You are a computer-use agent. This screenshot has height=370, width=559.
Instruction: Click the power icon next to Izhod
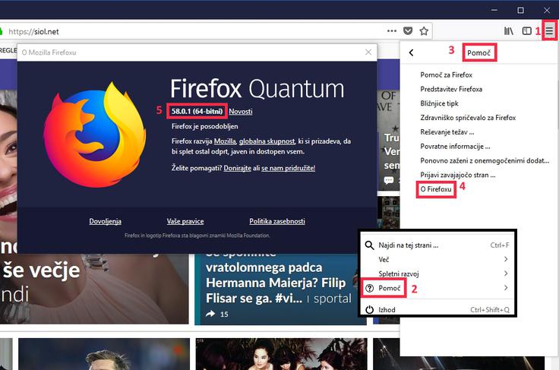coord(369,310)
